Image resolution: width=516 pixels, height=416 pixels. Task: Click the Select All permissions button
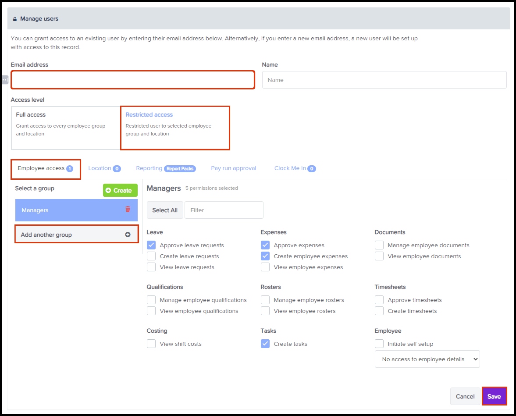click(165, 210)
